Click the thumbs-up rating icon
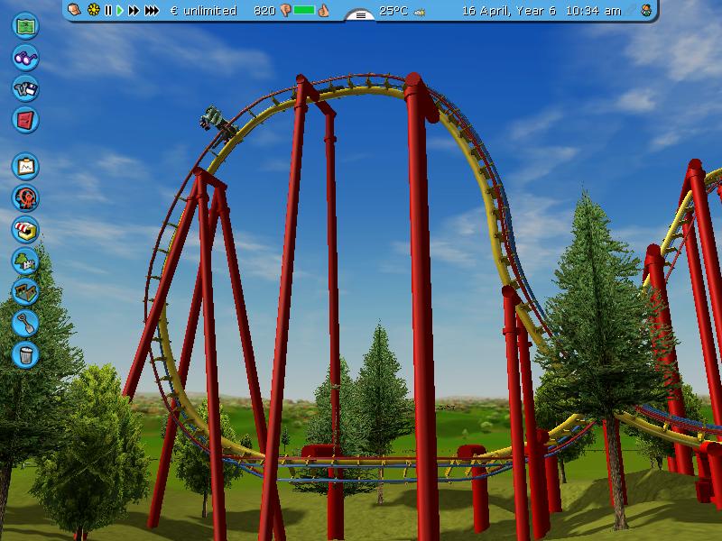The width and height of the screenshot is (722, 541). point(324,10)
